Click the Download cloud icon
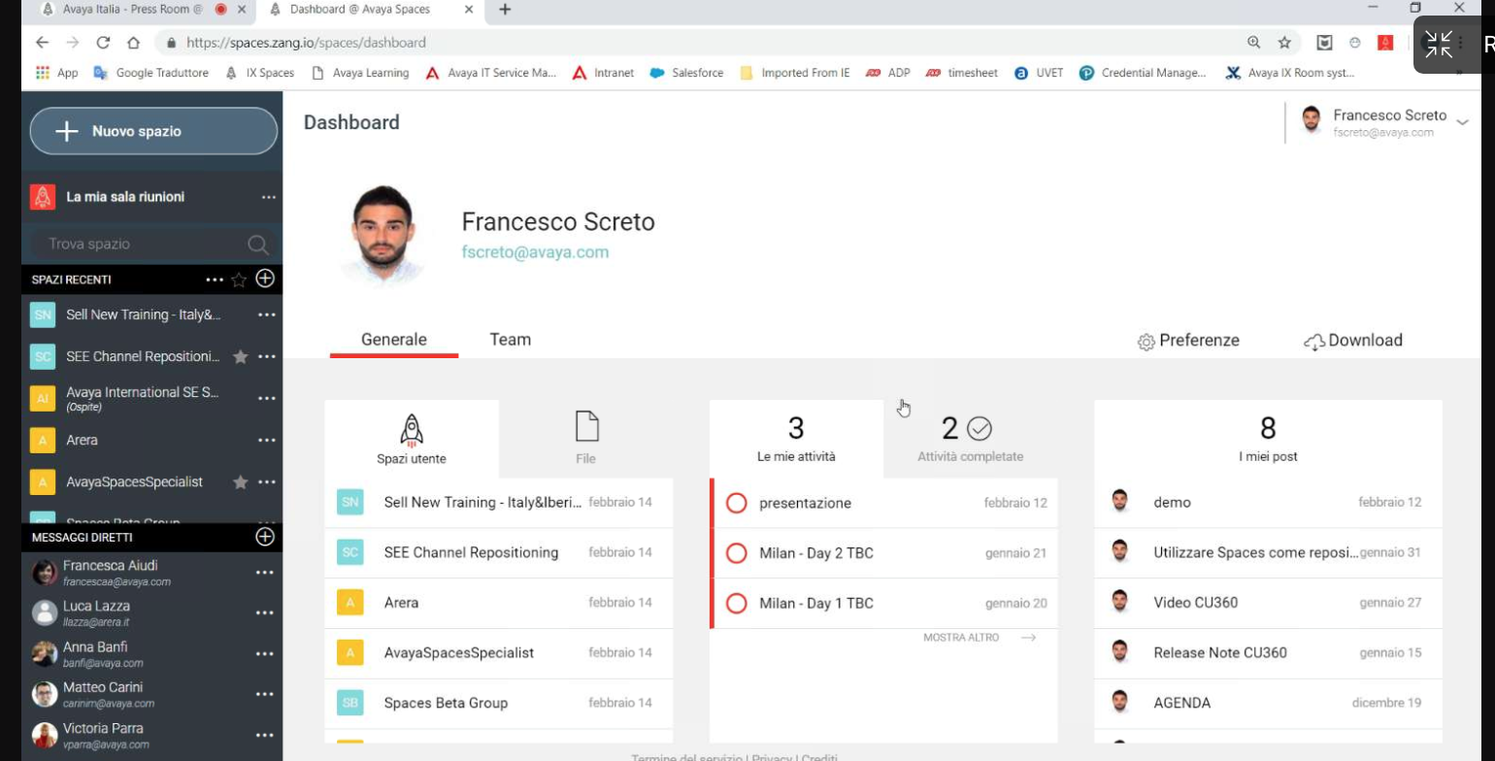The height and width of the screenshot is (761, 1495). (x=1313, y=342)
